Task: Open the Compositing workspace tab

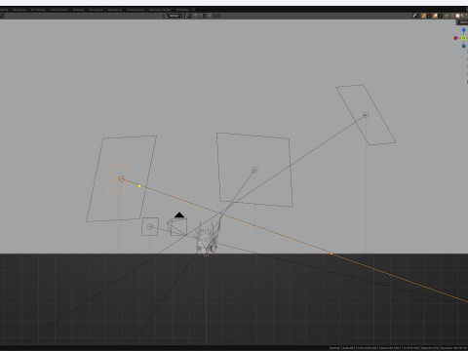Action: pos(136,10)
